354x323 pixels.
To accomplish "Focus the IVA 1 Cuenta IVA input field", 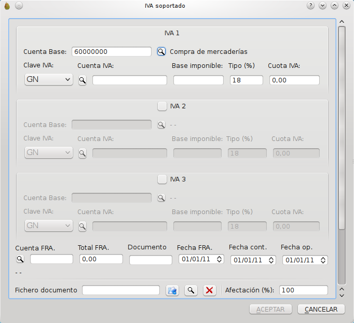I will click(x=130, y=80).
